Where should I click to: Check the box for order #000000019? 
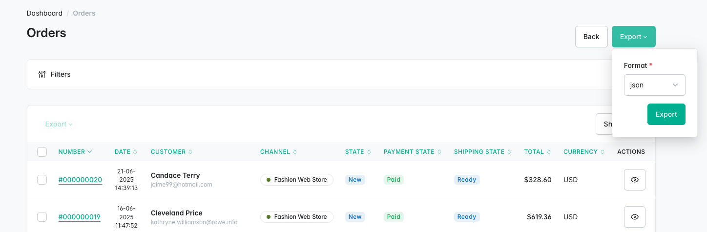pos(42,217)
